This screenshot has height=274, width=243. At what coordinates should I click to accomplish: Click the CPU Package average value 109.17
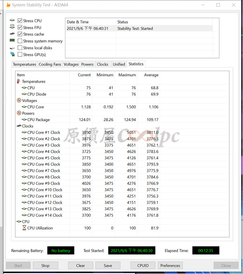[152, 120]
